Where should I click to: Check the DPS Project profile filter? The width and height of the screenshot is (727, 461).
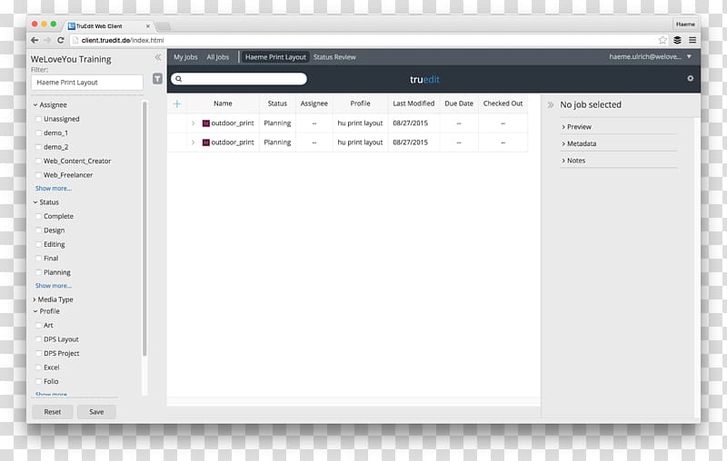(x=38, y=353)
